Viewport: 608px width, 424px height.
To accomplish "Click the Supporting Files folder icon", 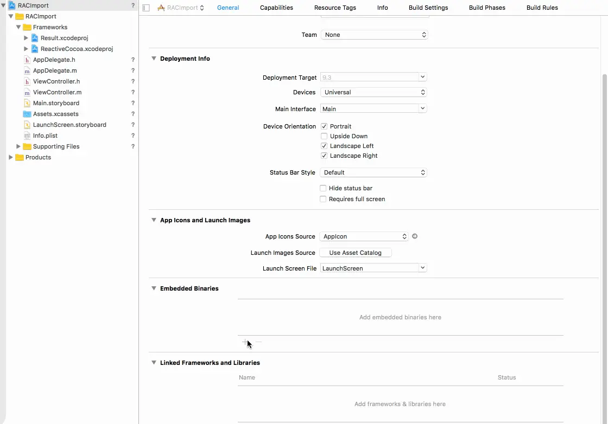I will (x=27, y=146).
